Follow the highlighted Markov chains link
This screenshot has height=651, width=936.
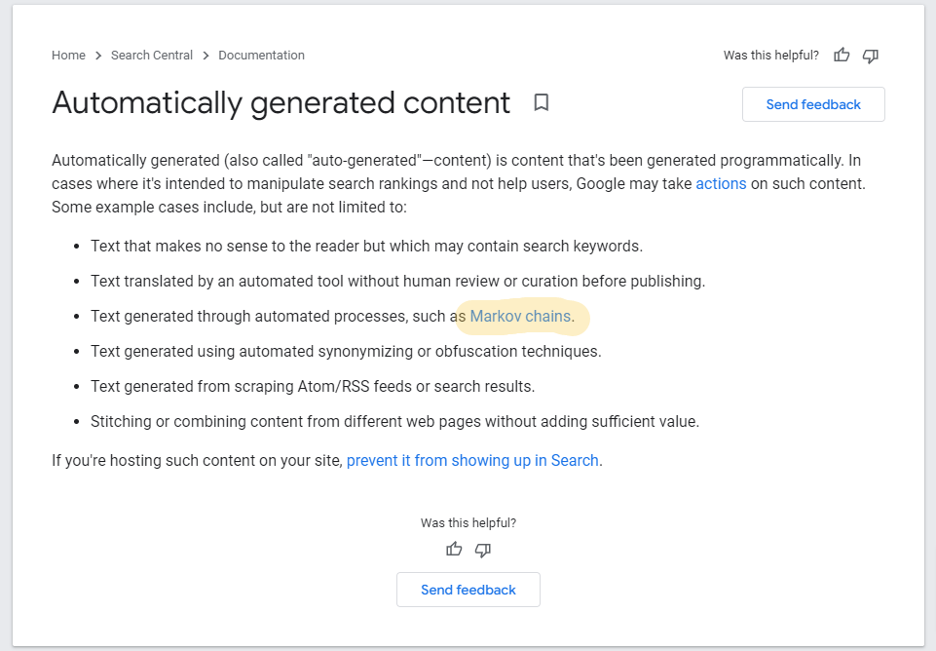point(520,316)
